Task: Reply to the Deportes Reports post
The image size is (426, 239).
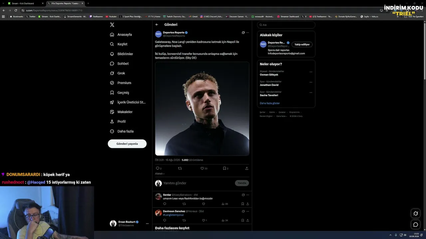Action: point(157,168)
